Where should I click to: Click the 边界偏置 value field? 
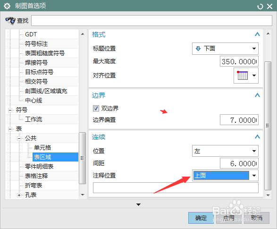point(239,120)
